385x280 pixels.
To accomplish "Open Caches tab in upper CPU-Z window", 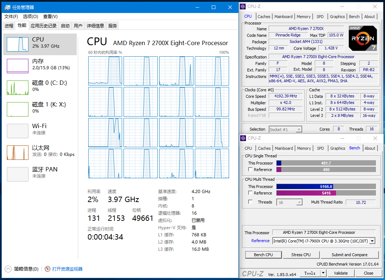I will (264, 17).
